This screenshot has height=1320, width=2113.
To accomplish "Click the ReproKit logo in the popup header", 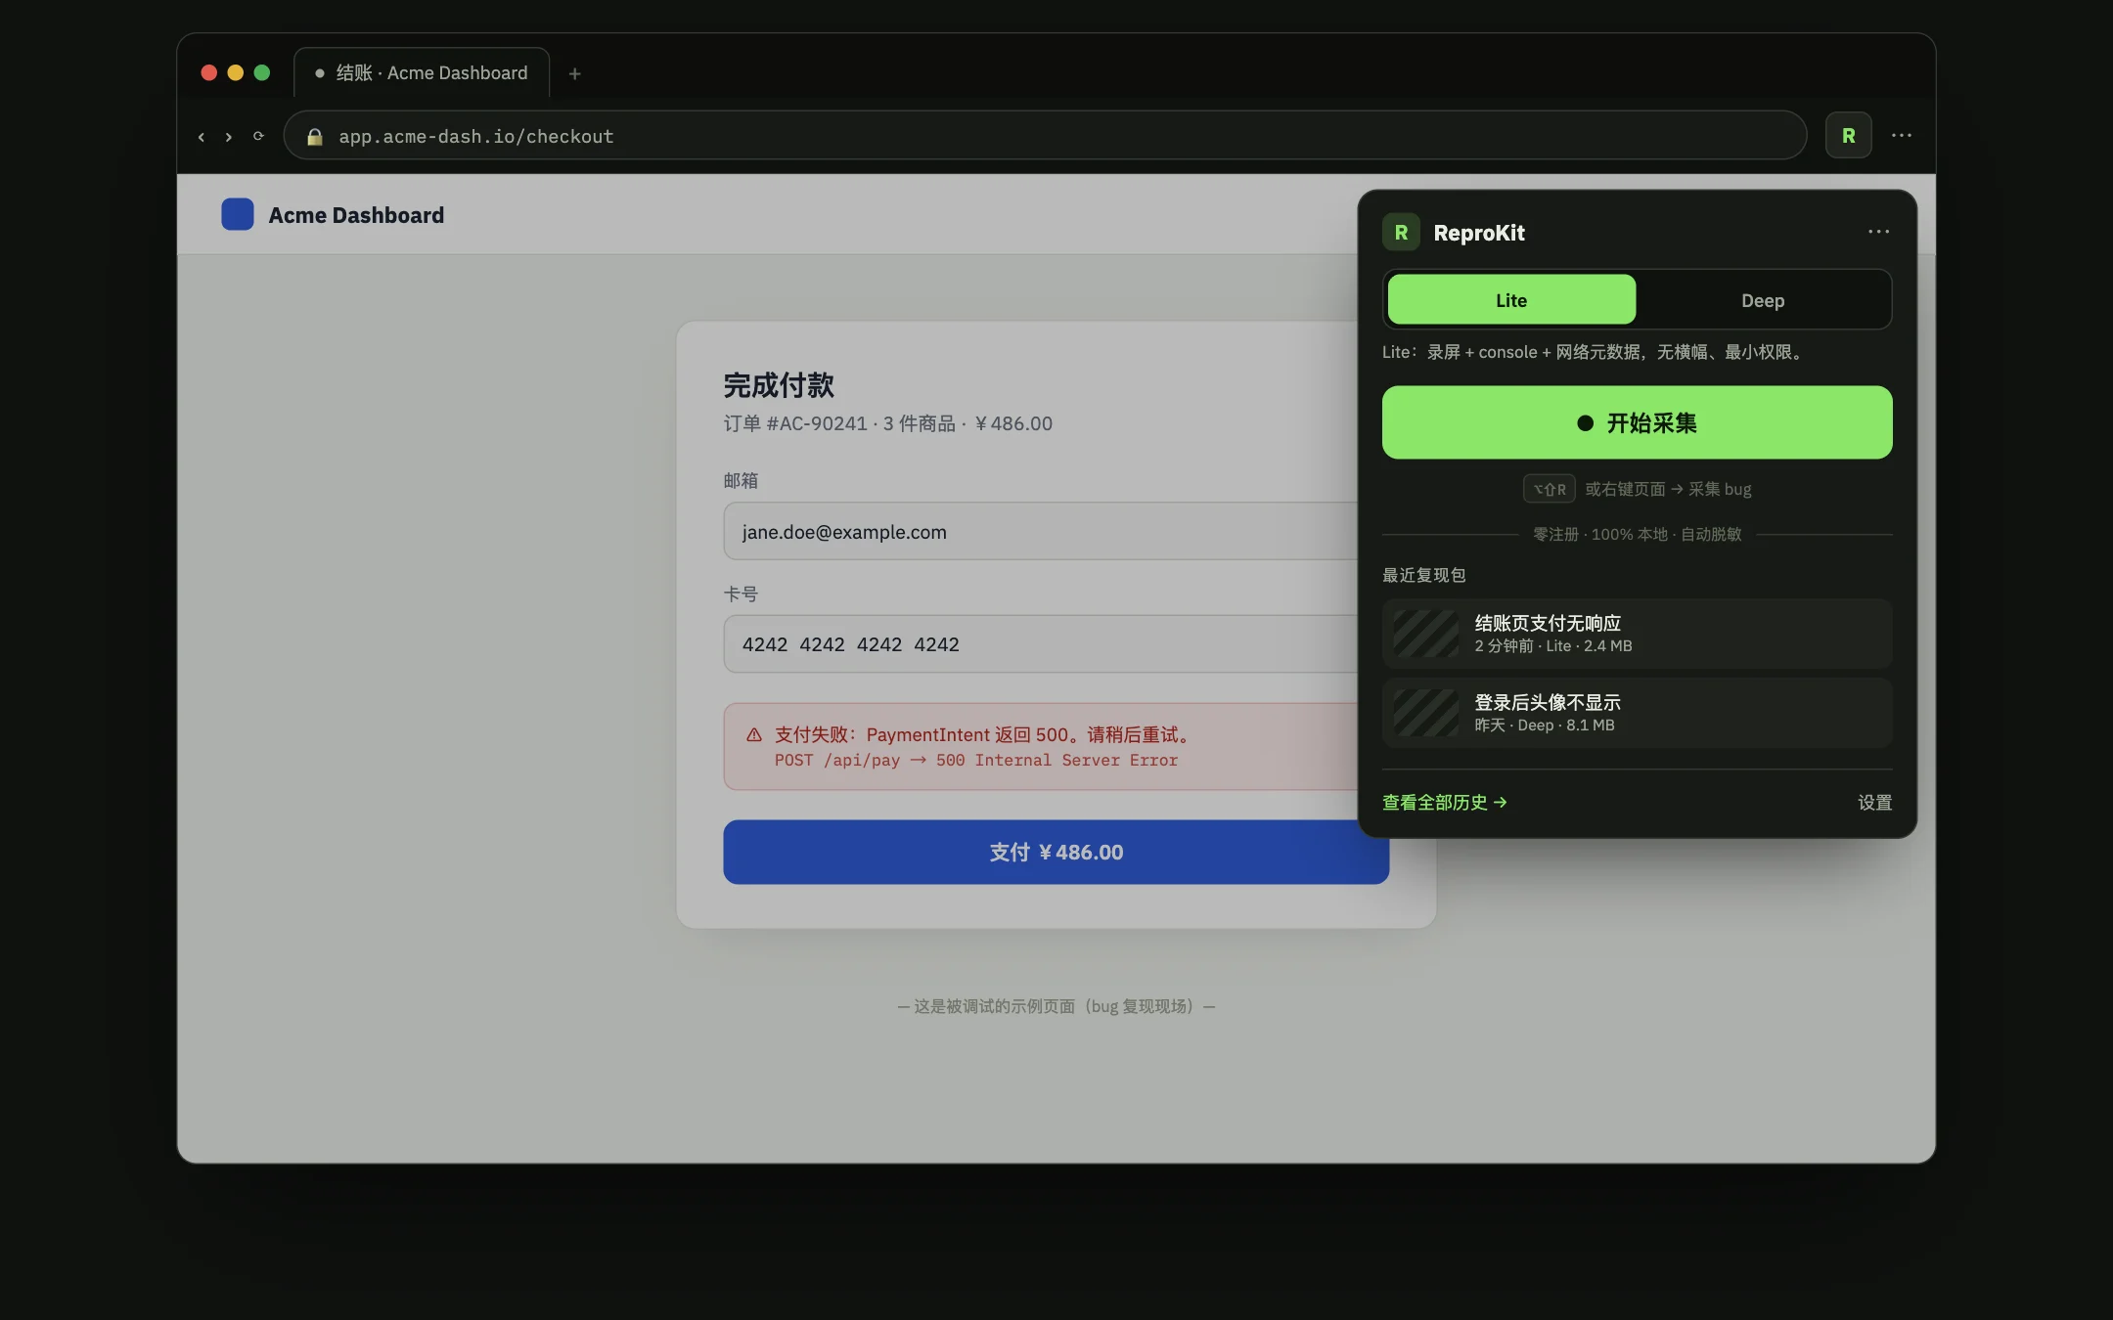I will pos(1401,233).
